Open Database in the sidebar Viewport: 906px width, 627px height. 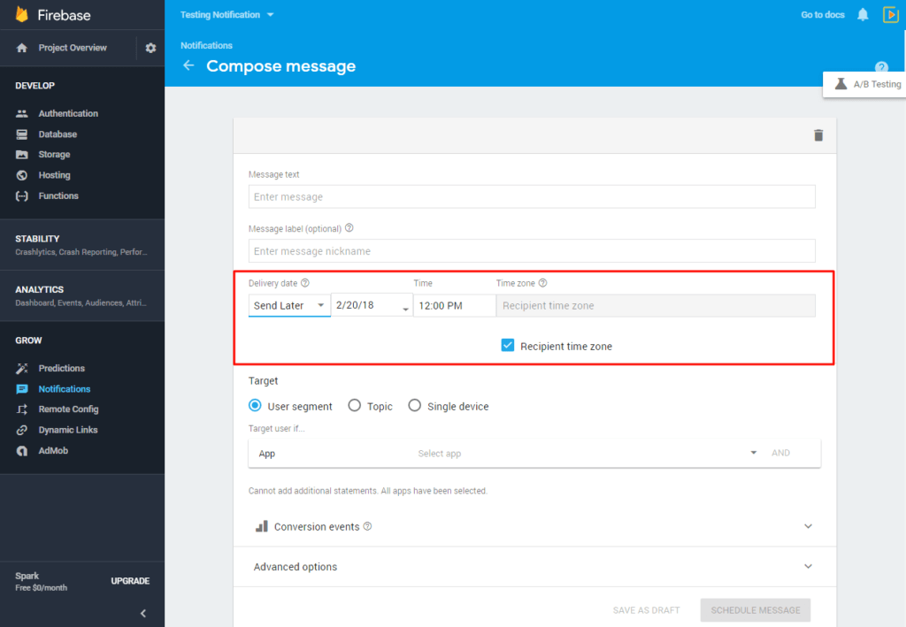point(58,134)
